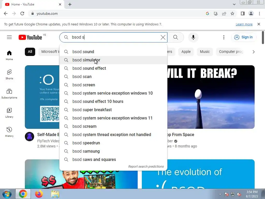This screenshot has height=199, width=265.
Task: Select the Music filter chip
Action: coord(205,52)
